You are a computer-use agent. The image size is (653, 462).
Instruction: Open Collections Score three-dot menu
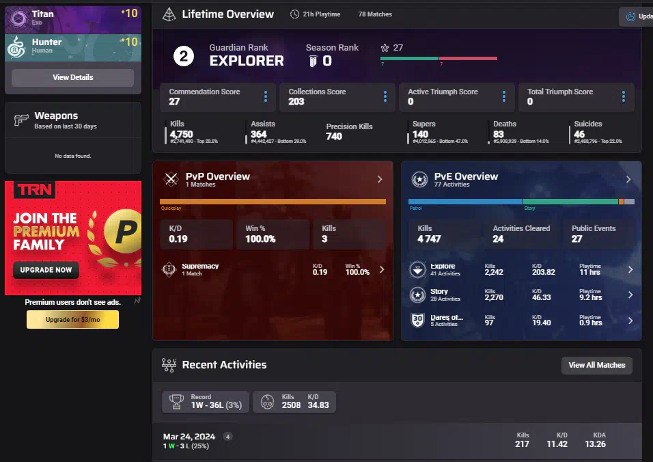(x=385, y=96)
